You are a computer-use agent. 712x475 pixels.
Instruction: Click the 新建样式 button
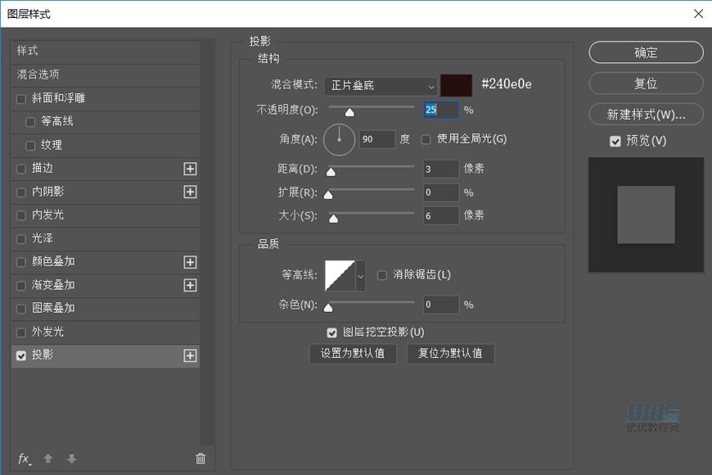click(x=646, y=114)
